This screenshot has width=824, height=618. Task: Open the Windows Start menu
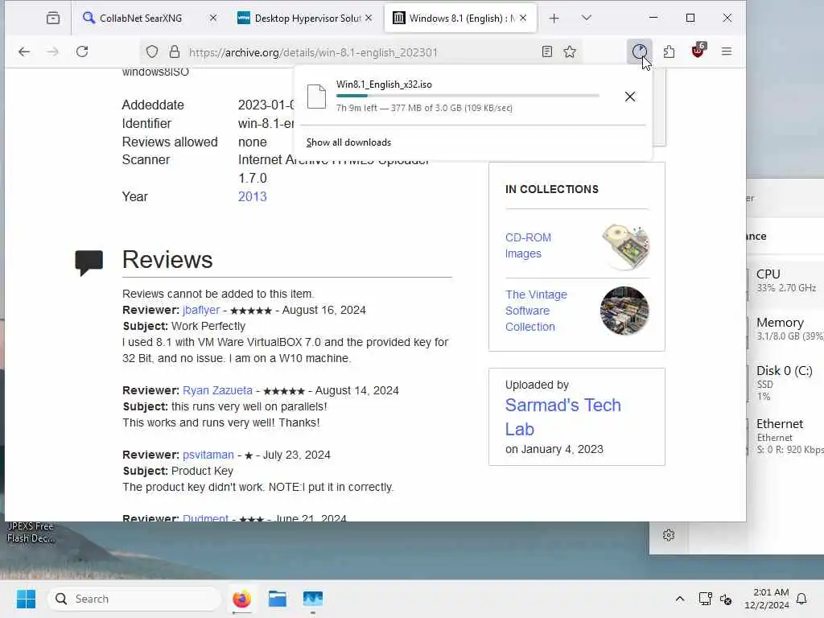[26, 599]
